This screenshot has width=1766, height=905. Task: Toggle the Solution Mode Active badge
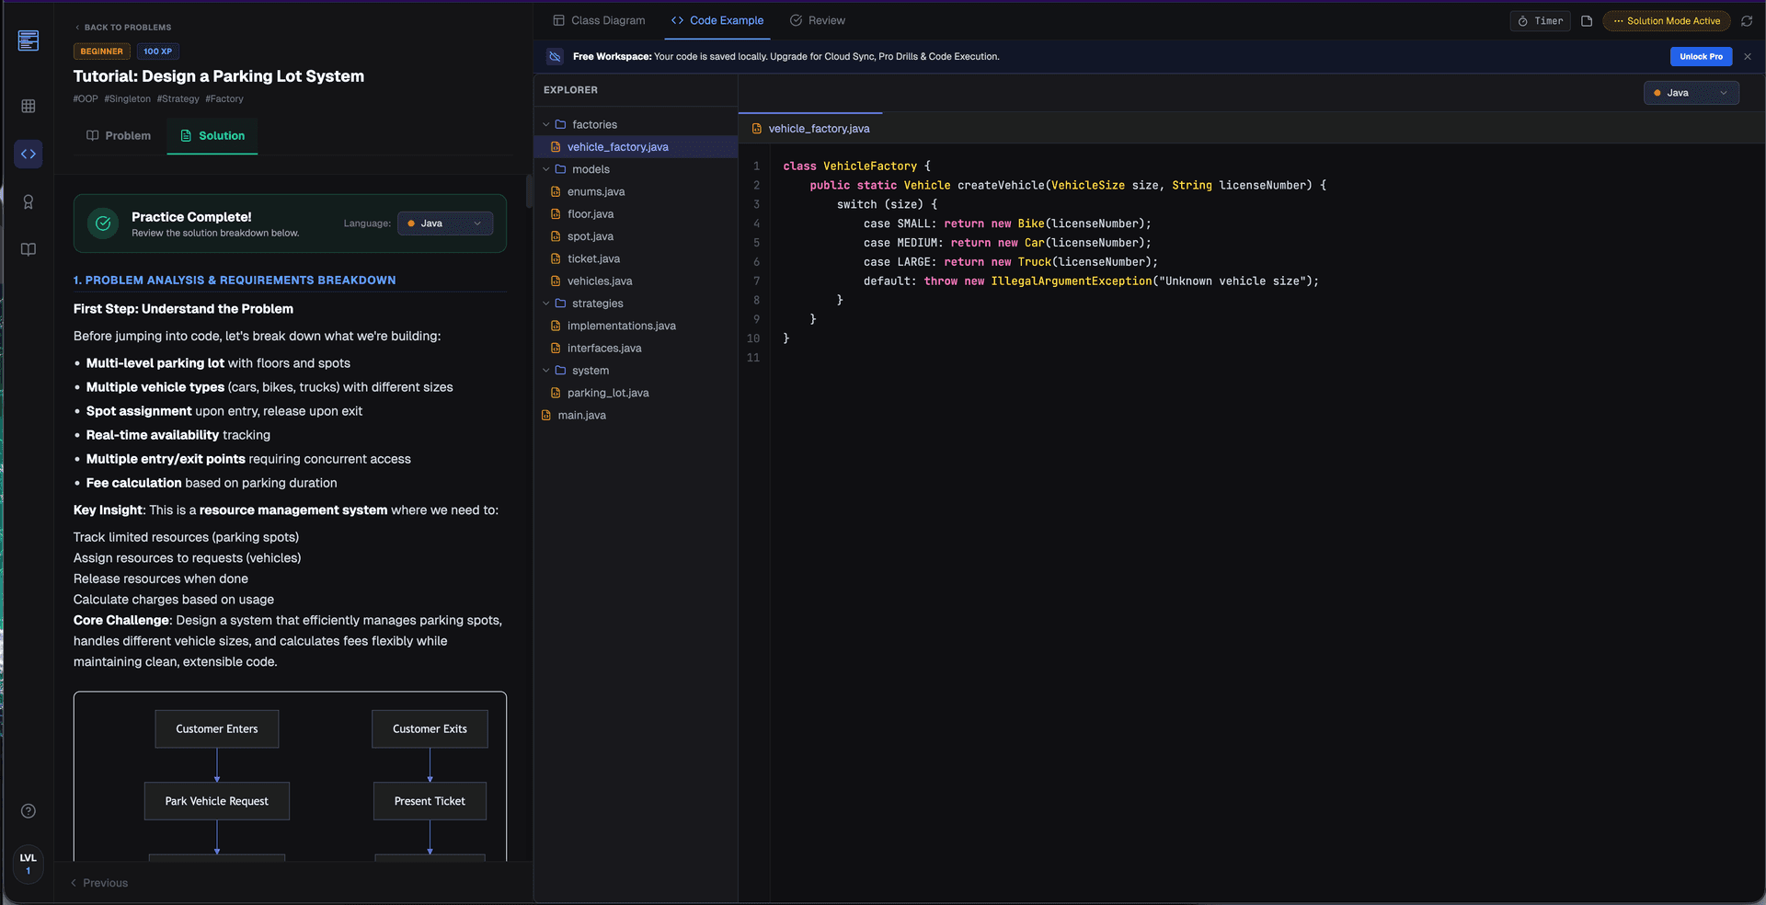point(1666,21)
